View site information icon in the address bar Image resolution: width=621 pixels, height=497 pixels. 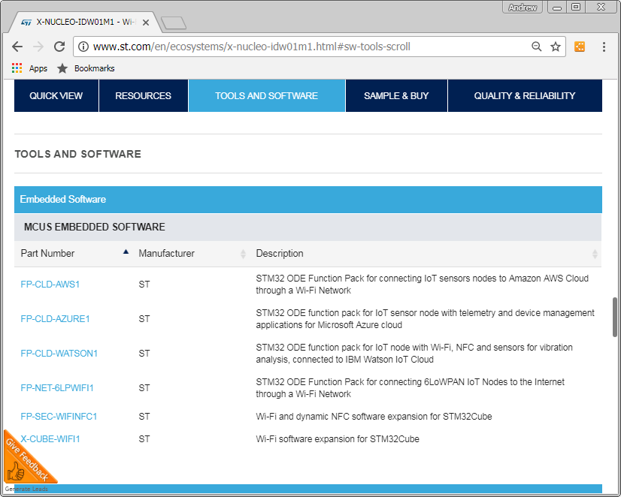click(x=83, y=47)
